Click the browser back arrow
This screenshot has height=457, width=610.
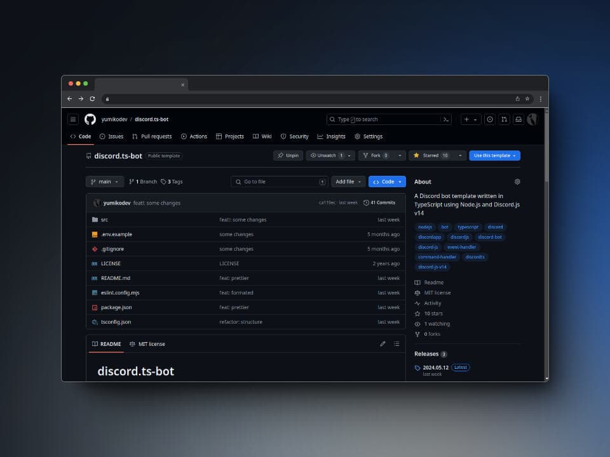(70, 99)
